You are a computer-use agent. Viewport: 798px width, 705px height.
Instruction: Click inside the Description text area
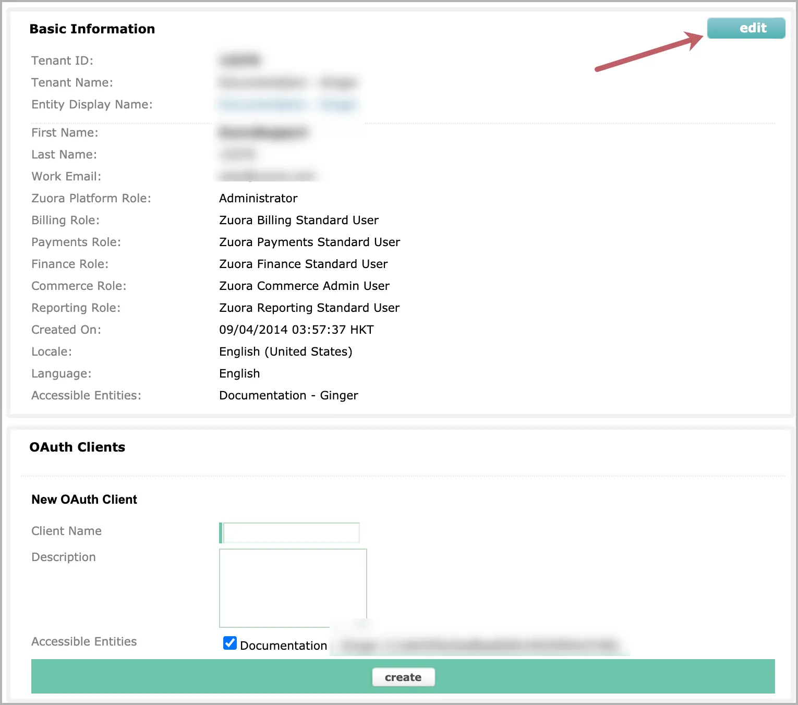point(293,588)
